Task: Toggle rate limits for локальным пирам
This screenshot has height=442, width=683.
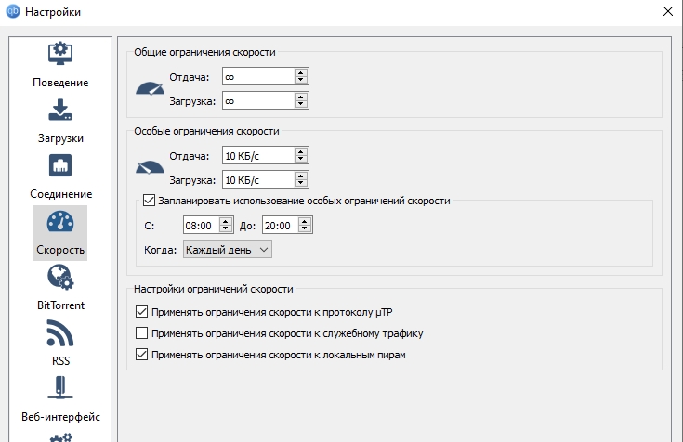Action: pyautogui.click(x=141, y=355)
